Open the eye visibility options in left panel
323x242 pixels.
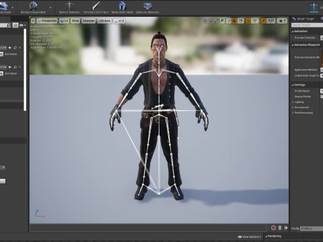22,26
